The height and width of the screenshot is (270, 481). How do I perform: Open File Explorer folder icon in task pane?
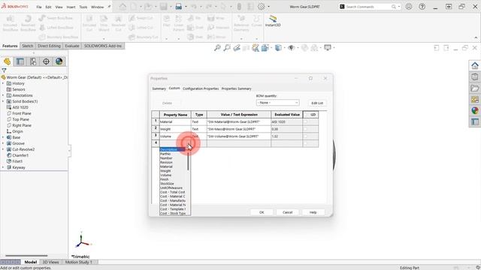pos(475,88)
